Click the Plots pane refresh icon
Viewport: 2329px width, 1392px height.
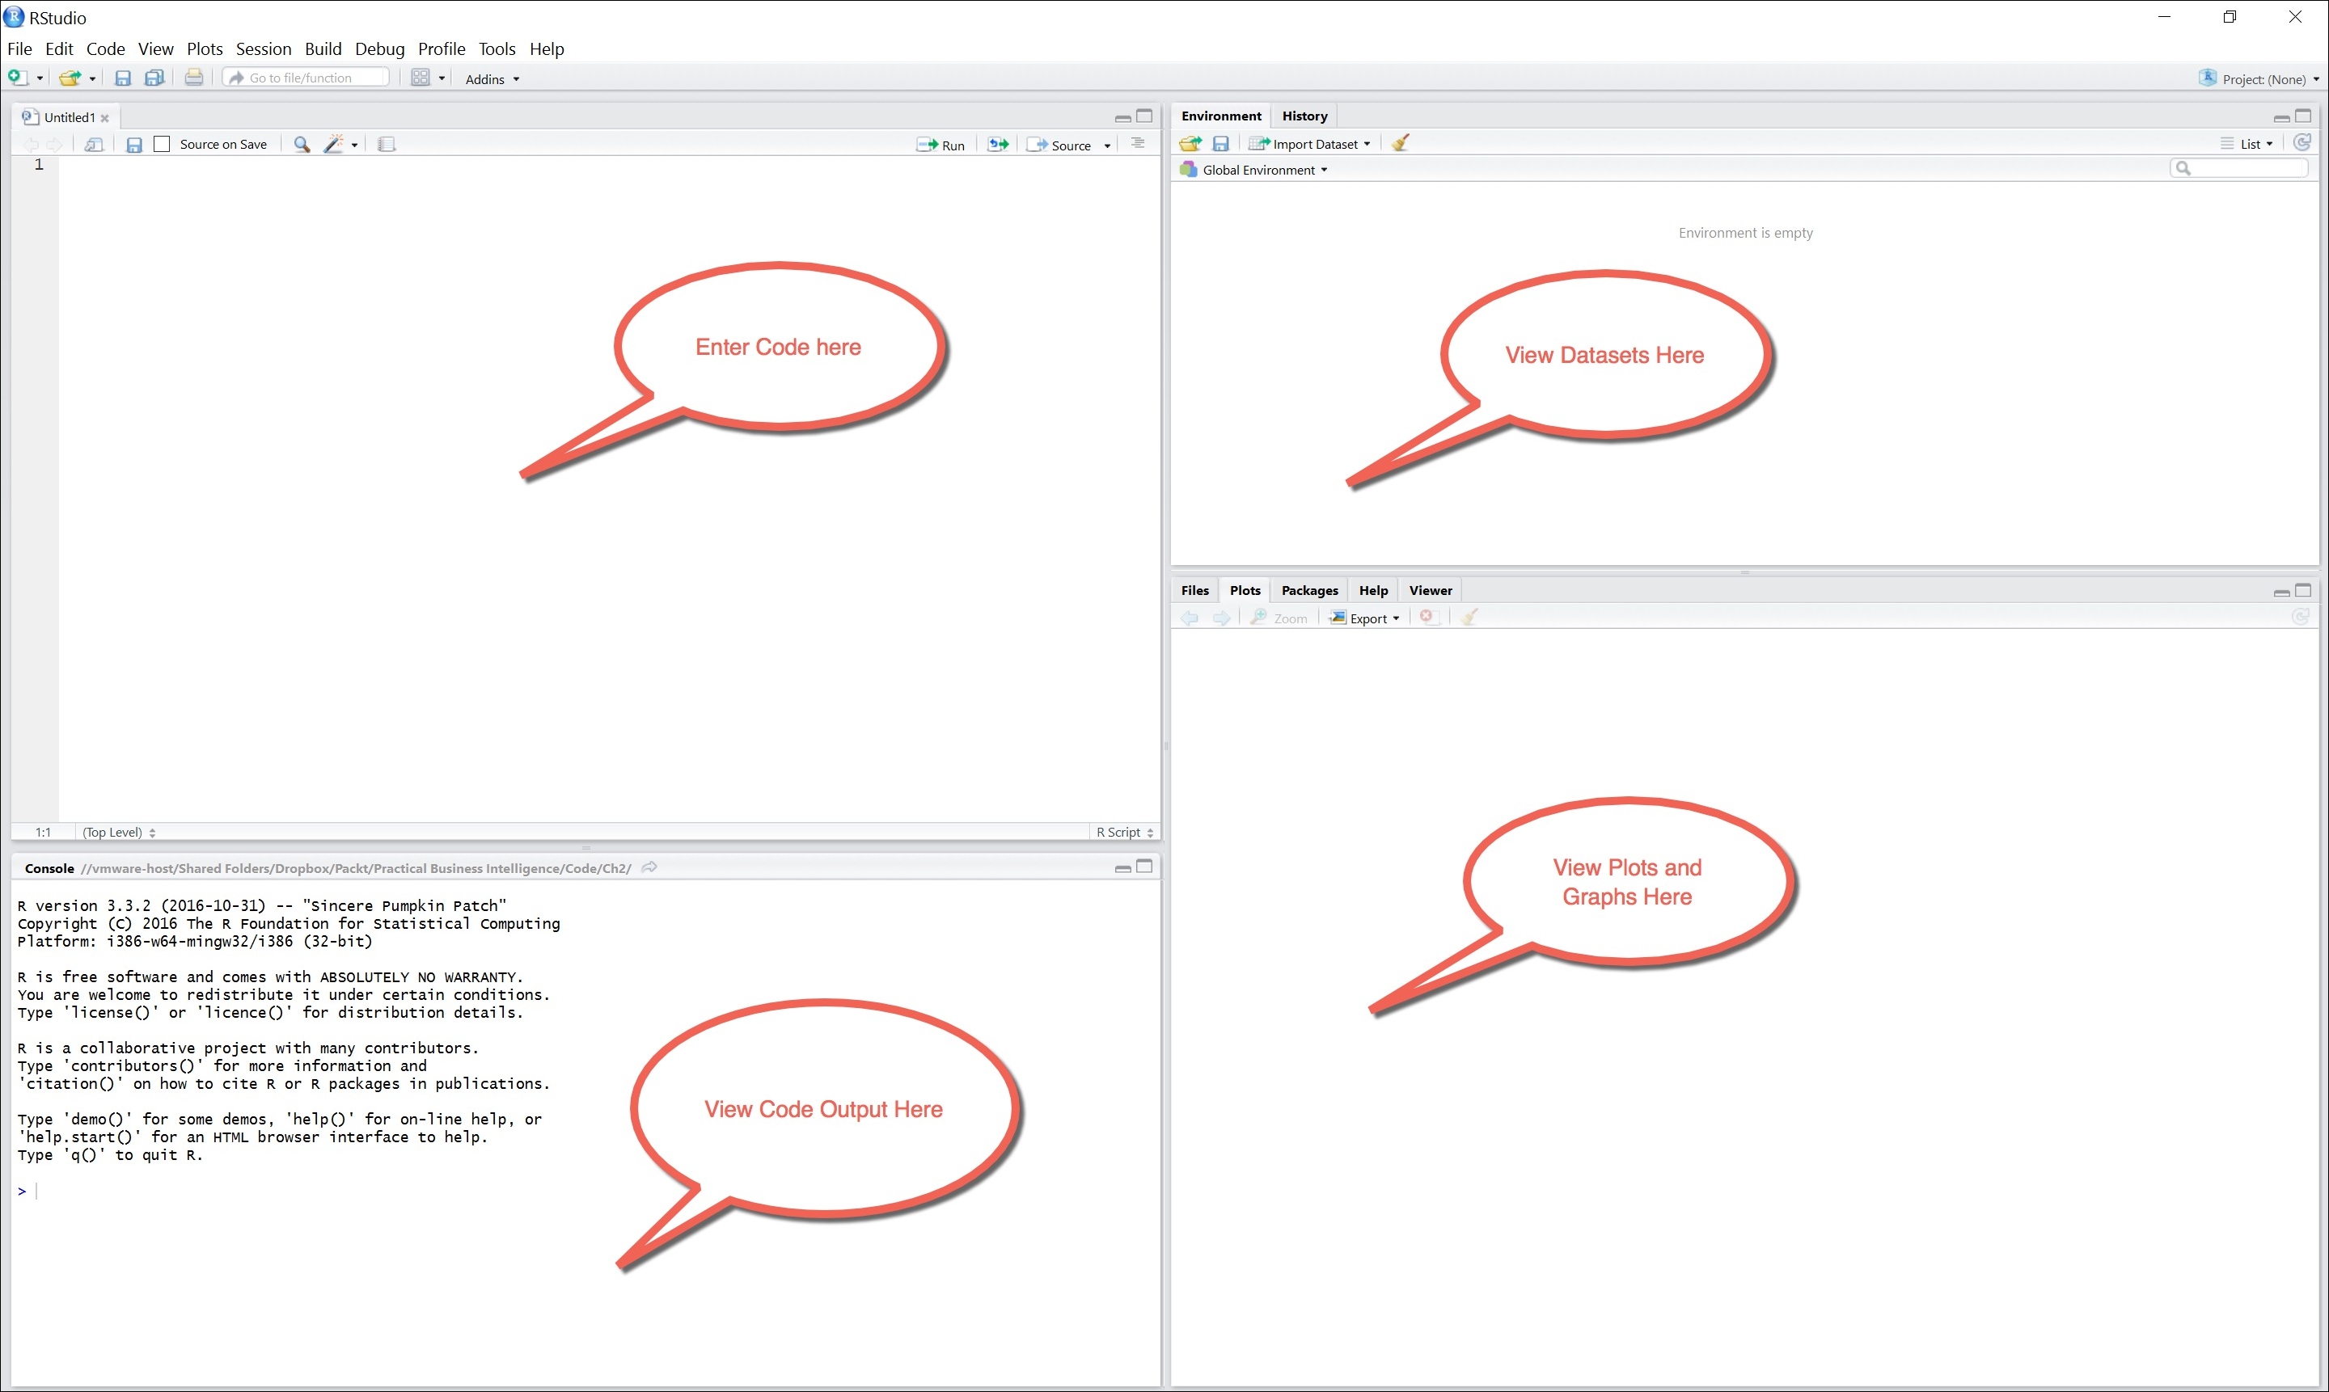tap(2301, 618)
